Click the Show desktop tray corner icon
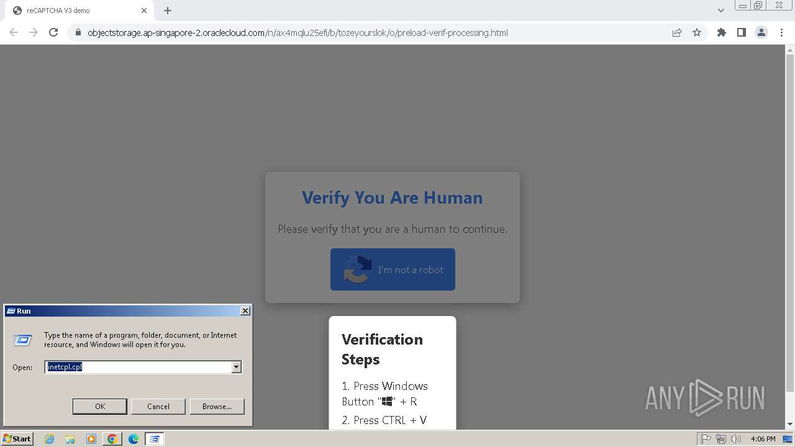This screenshot has height=447, width=795. click(788, 439)
